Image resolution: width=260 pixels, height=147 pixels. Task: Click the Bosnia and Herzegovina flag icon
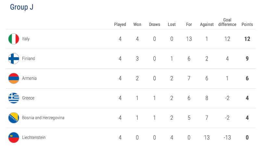(14, 118)
